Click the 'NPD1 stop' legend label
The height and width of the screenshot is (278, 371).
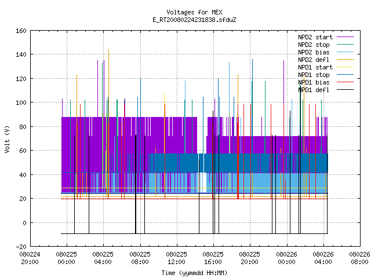click(314, 75)
